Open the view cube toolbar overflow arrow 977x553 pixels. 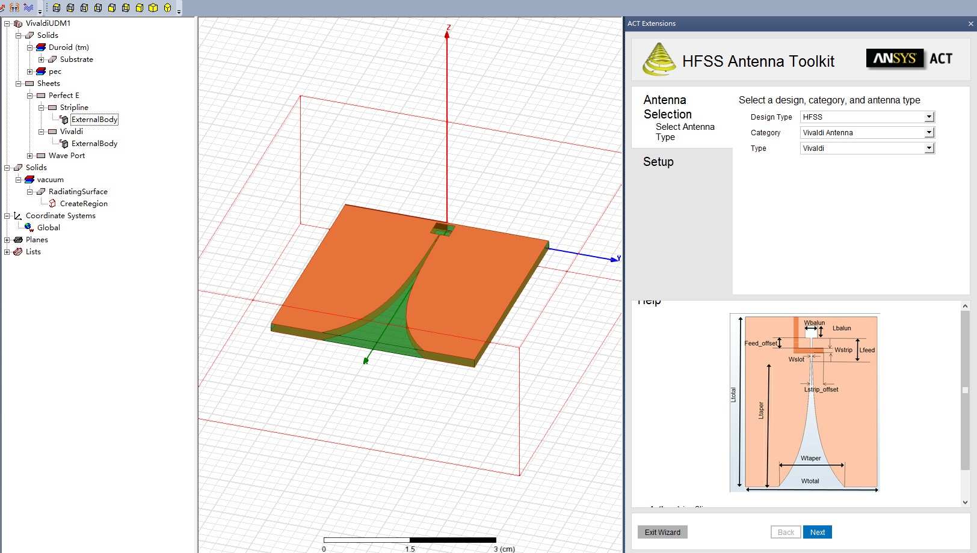tap(179, 11)
